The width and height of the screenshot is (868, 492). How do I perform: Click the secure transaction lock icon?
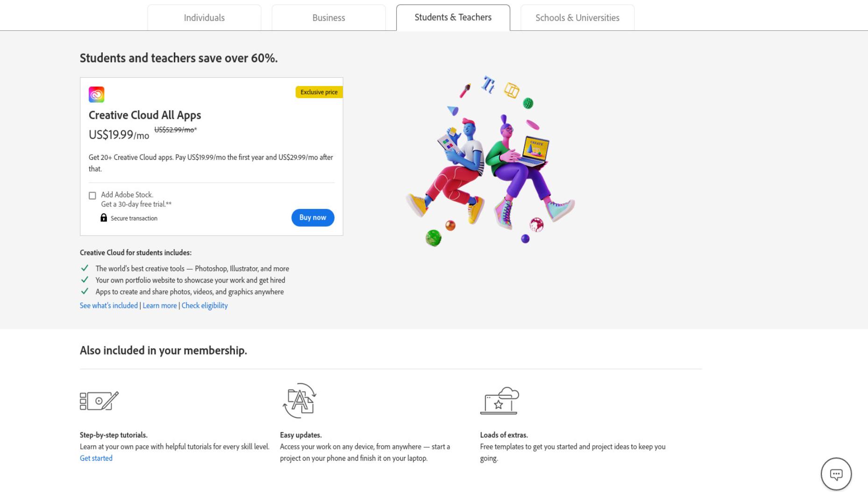(x=104, y=218)
